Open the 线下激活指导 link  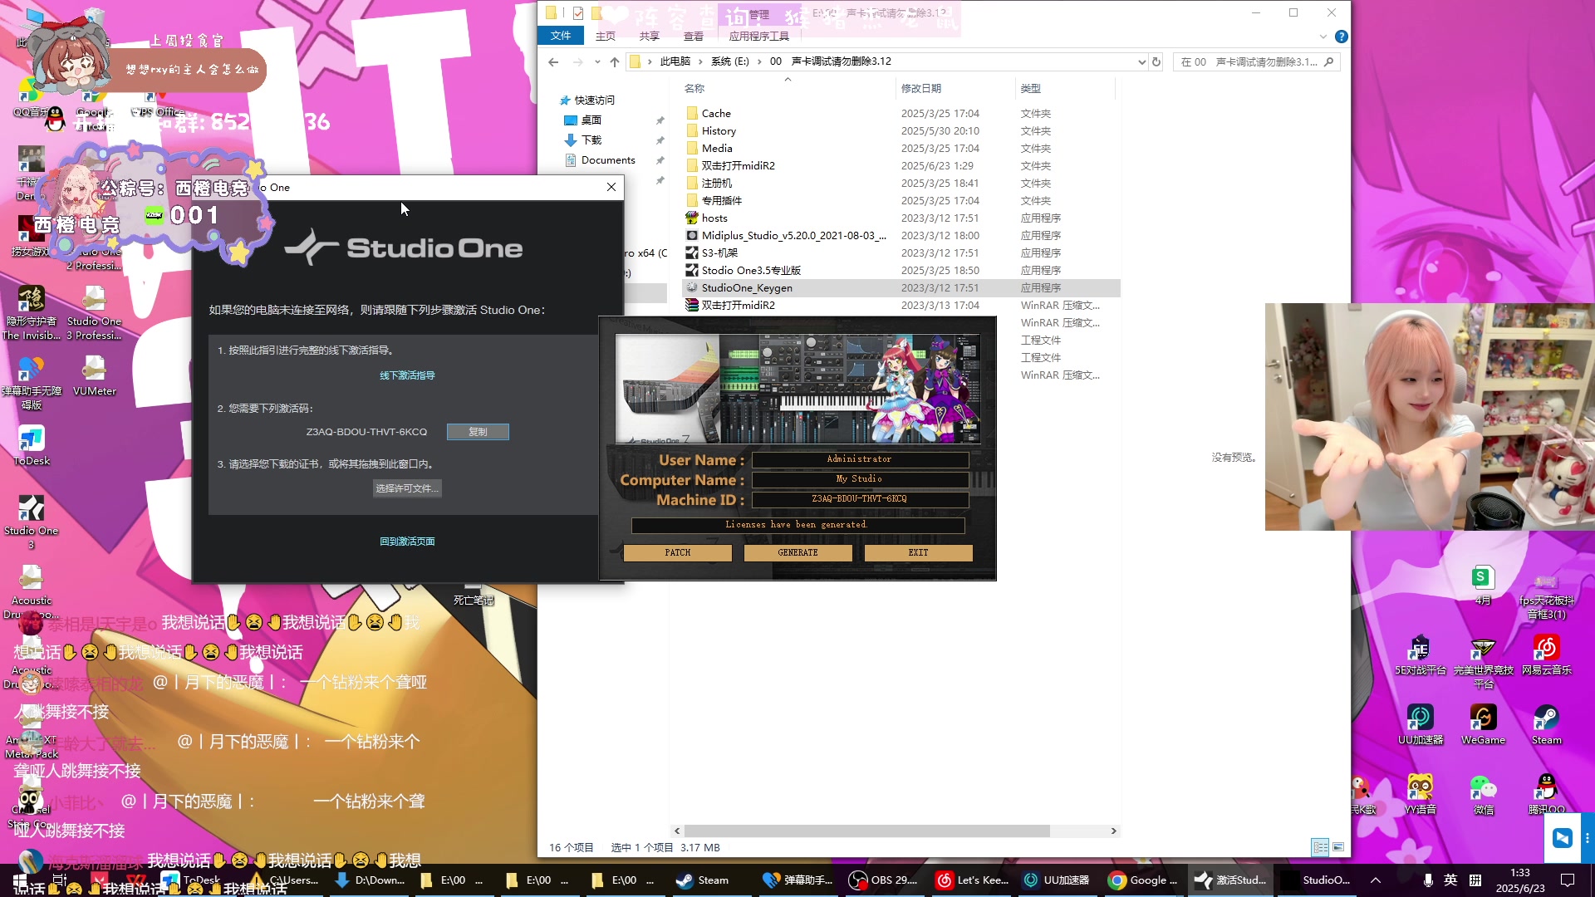point(407,375)
